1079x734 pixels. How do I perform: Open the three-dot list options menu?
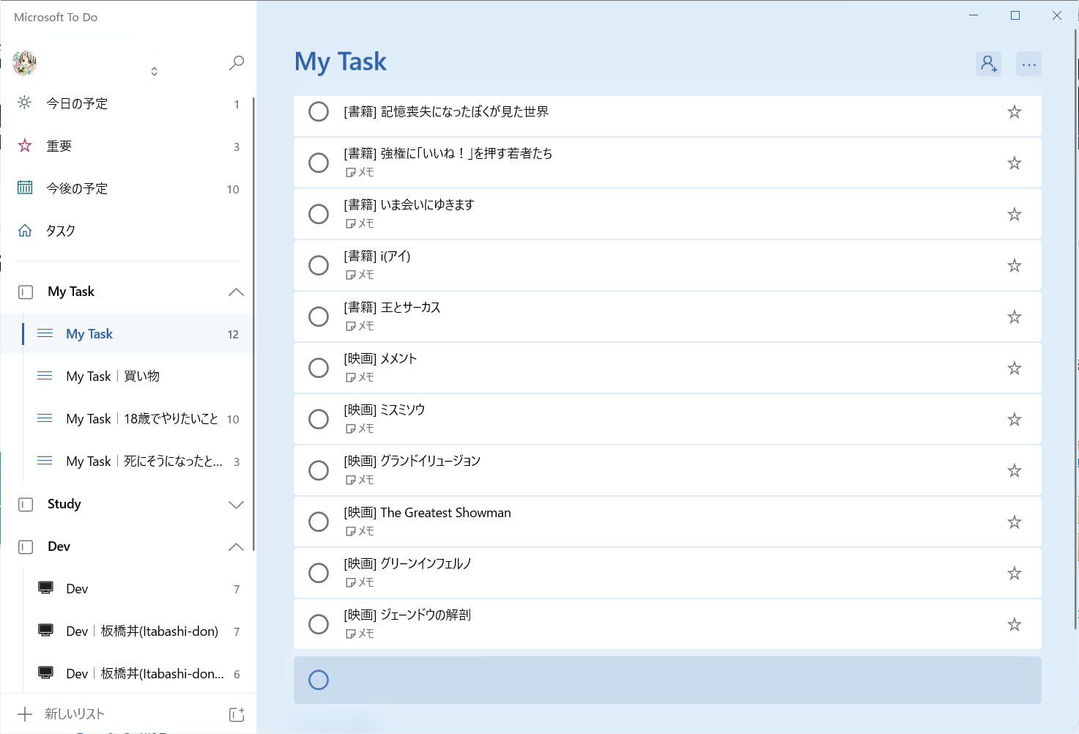1028,64
